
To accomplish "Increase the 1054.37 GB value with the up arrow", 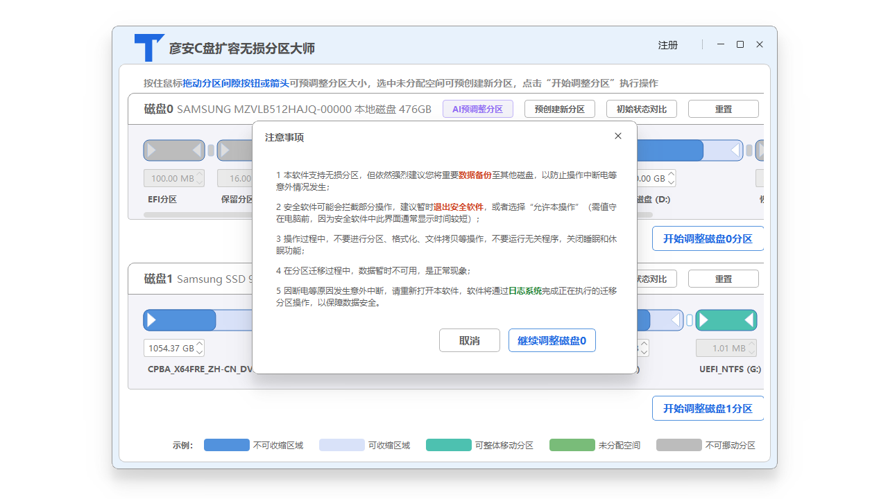I will click(200, 344).
